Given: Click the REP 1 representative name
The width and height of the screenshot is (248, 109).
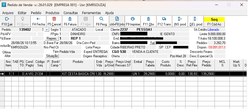Looking at the screenshot, I should [x=76, y=38].
